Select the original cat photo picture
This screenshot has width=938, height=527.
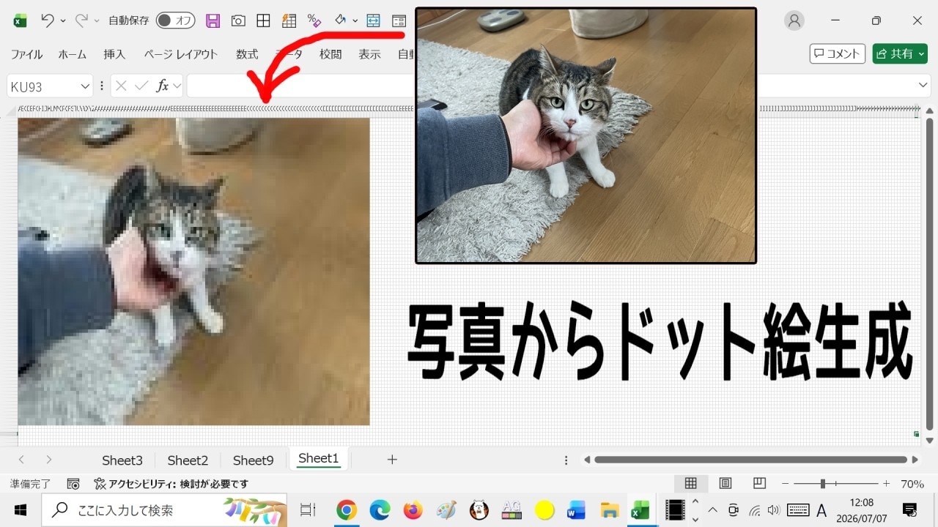tap(586, 135)
